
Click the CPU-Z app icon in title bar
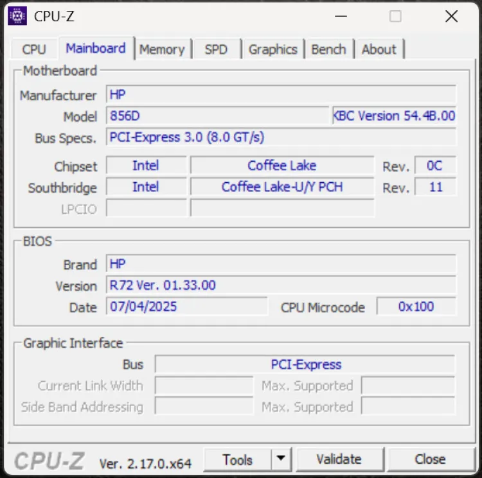(x=17, y=17)
